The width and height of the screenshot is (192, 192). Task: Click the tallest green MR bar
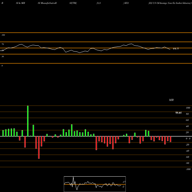(28, 121)
